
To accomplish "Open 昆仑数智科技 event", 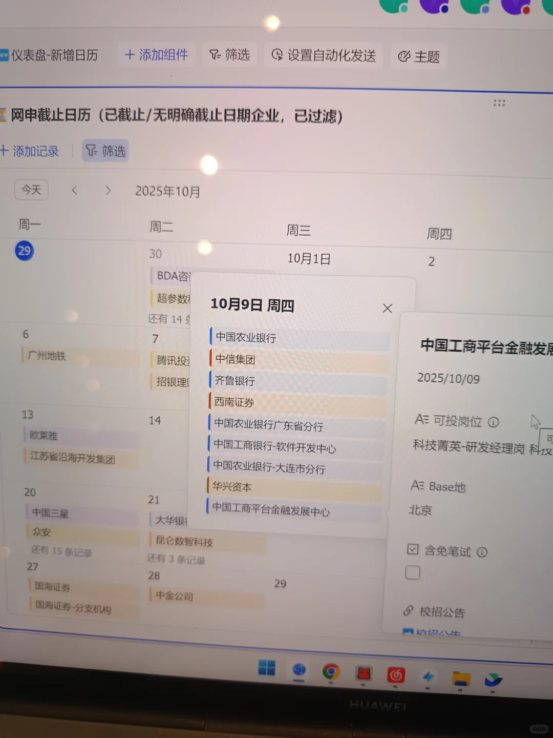I will [207, 541].
